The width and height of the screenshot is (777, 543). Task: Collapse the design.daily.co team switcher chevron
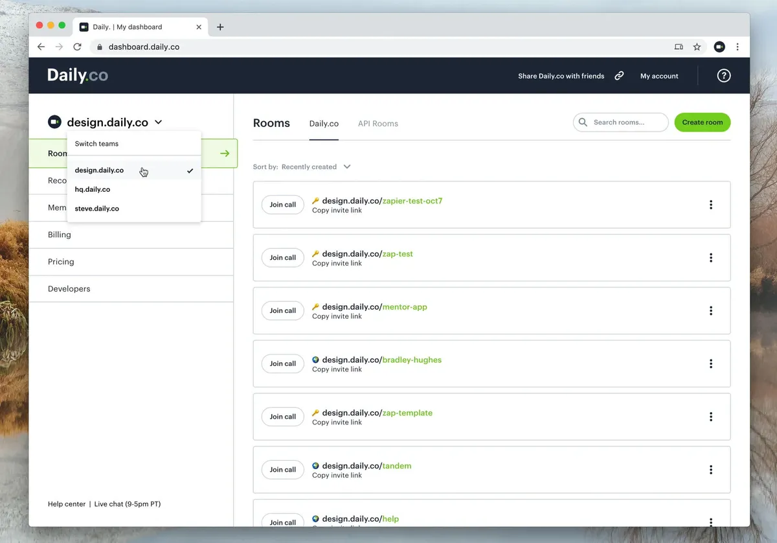point(159,122)
